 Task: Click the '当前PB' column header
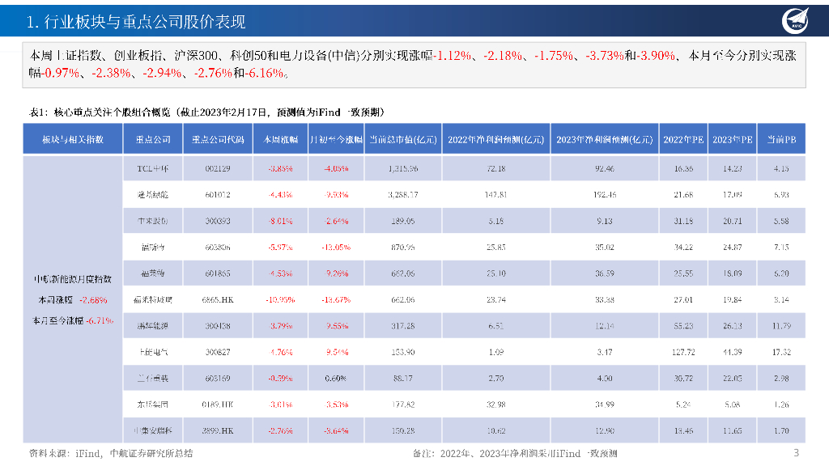pyautogui.click(x=781, y=139)
